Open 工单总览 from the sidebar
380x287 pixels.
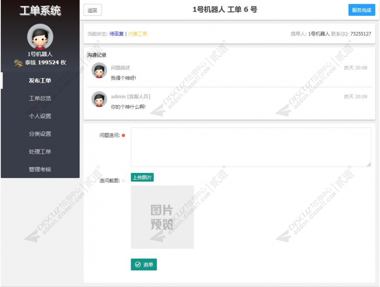click(x=40, y=99)
